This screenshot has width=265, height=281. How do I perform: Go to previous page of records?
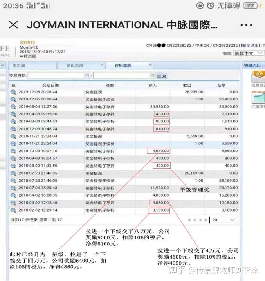click(195, 220)
